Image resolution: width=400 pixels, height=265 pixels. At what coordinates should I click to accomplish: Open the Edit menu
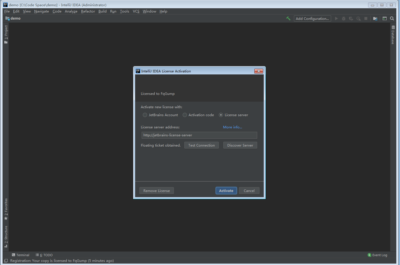pyautogui.click(x=16, y=11)
